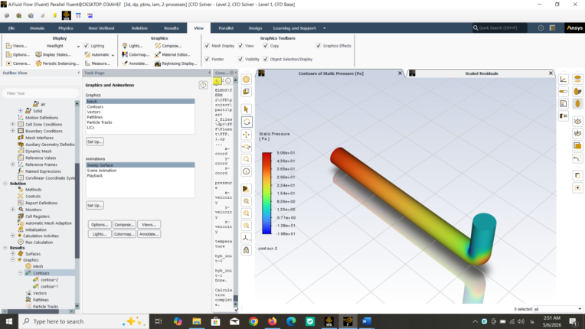
Task: Click Set Up button under Animations list
Action: [95, 205]
